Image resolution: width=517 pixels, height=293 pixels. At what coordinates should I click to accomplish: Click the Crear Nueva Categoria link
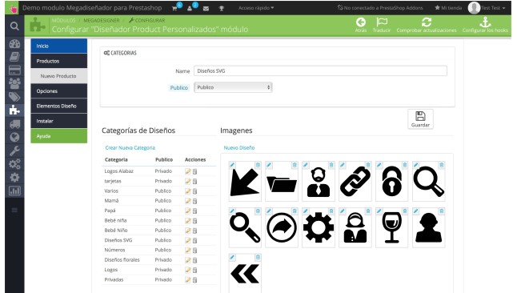tap(130, 148)
